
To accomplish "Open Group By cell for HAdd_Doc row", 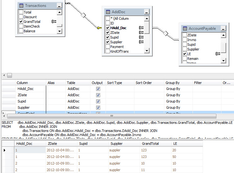I will click(x=178, y=89).
